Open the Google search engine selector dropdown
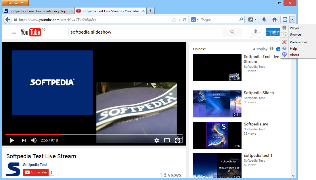This screenshot has width=316, height=180. pos(195,20)
